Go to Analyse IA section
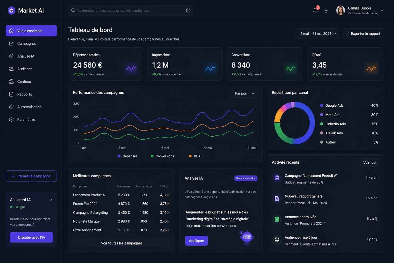Screen dimensions: 394x263 (x=31, y=56)
